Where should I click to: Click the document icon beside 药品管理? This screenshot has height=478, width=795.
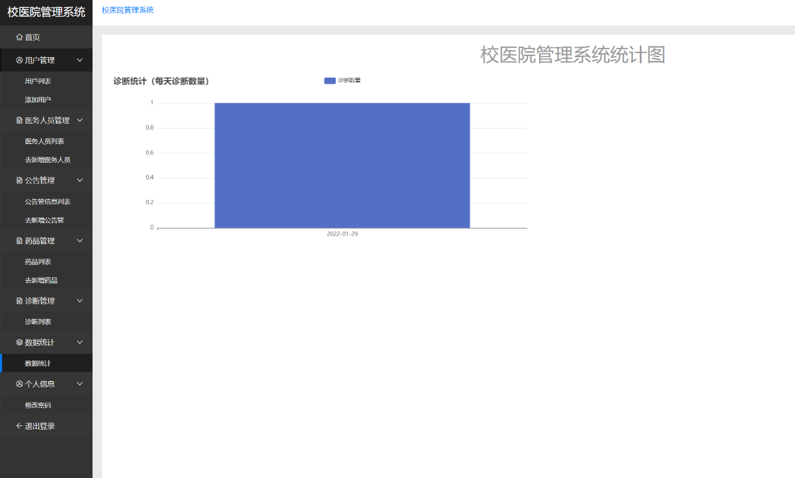pyautogui.click(x=19, y=241)
